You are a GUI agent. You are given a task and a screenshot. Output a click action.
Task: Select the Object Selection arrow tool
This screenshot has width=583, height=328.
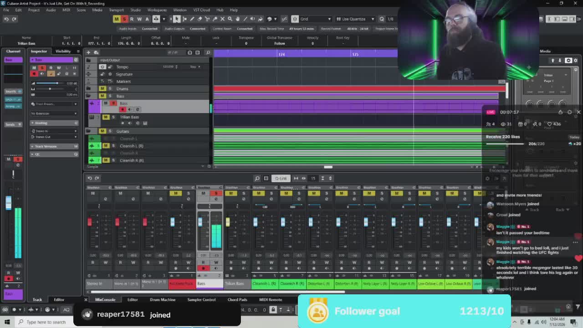tap(177, 19)
